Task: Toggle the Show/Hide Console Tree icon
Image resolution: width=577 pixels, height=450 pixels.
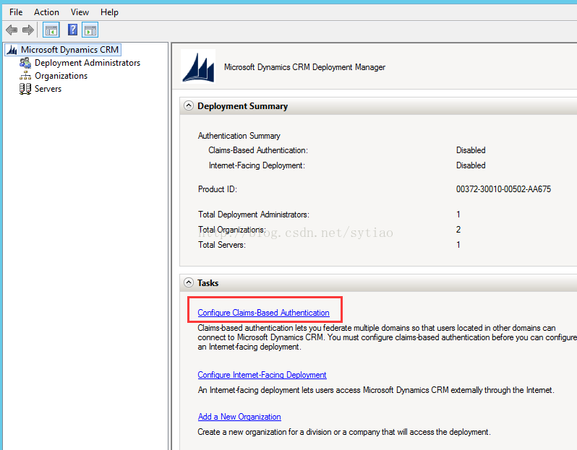Action: pyautogui.click(x=51, y=30)
